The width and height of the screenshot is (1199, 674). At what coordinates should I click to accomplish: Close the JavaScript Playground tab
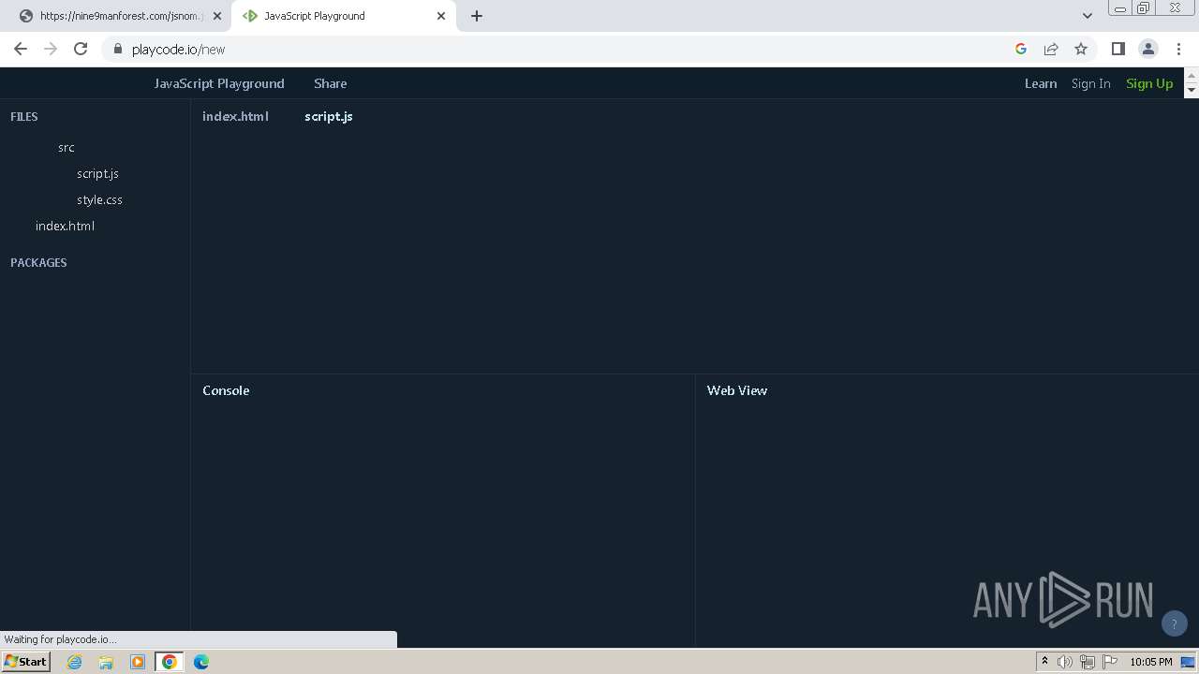441,16
